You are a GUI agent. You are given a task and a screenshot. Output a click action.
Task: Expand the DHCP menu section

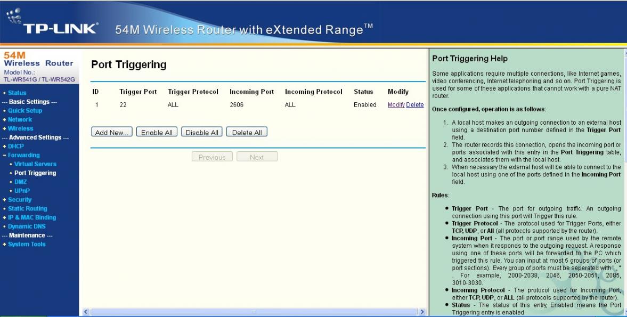[x=15, y=146]
